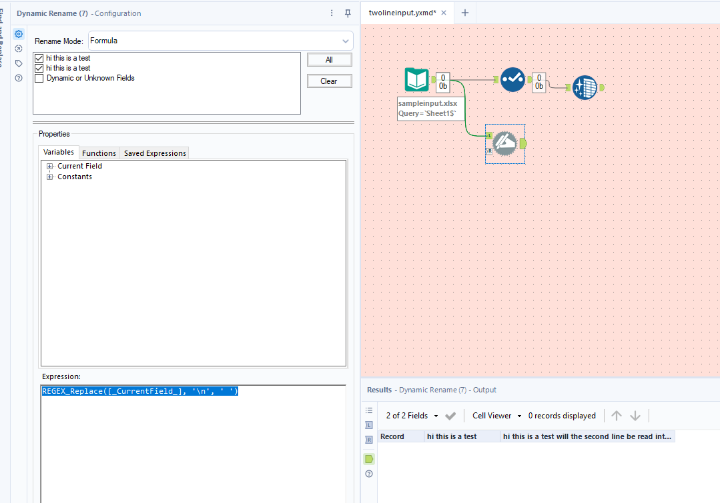Viewport: 720px width, 503px height.
Task: Select the green output anchor icon in Results sidebar
Action: pyautogui.click(x=369, y=458)
